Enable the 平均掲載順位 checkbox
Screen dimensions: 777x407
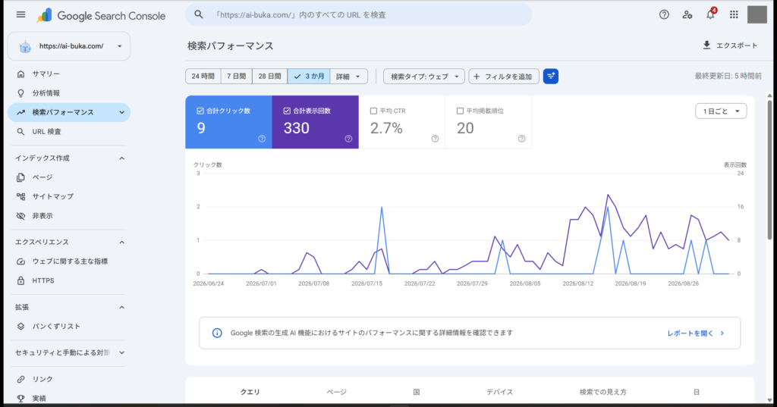[460, 111]
